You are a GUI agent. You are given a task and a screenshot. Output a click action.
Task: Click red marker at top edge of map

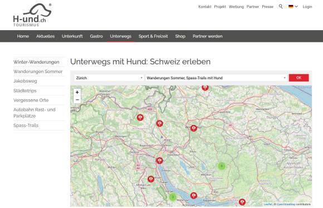205,88
